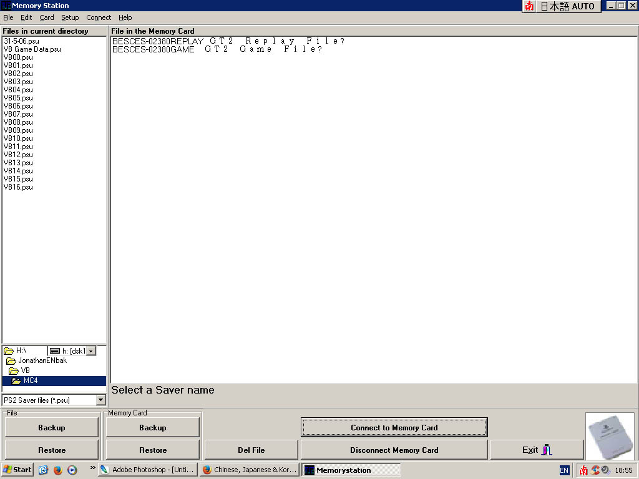
Task: Open the drive selector dropdown h: [dsk1]
Action: coord(91,351)
